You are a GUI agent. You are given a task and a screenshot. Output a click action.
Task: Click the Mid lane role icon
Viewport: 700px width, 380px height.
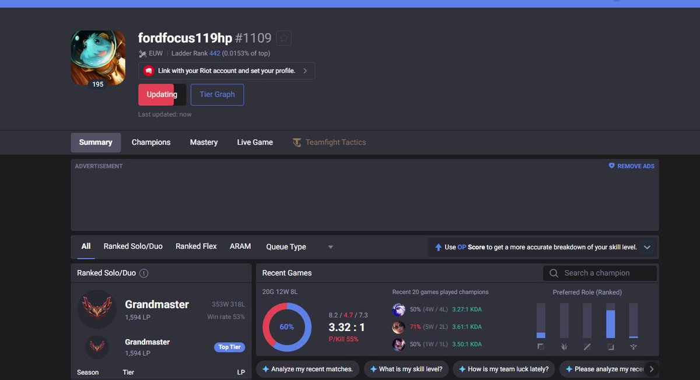(x=587, y=347)
